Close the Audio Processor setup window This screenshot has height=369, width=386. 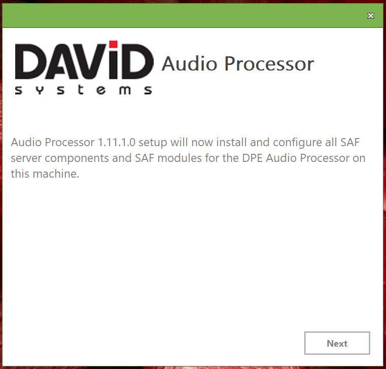tap(371, 16)
